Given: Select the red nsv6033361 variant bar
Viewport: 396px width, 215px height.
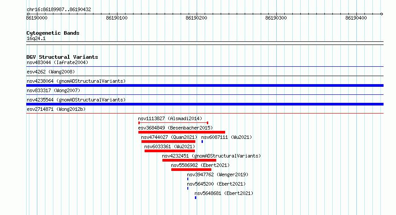Looking at the screenshot, I should click(170, 151).
